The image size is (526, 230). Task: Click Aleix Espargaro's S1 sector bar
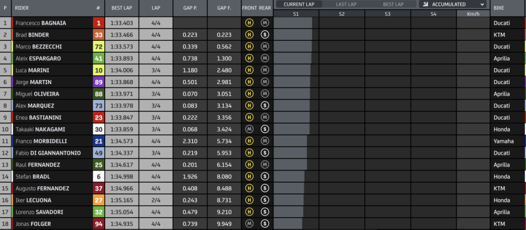pyautogui.click(x=293, y=58)
